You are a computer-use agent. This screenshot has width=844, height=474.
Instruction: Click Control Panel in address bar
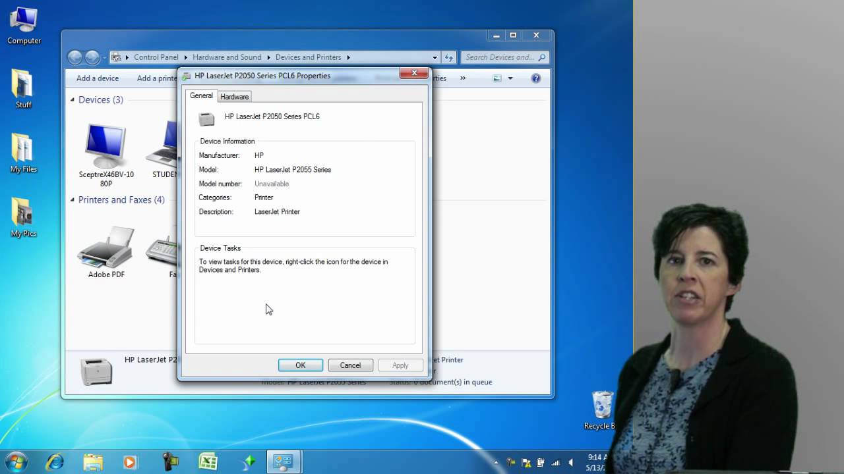[156, 57]
